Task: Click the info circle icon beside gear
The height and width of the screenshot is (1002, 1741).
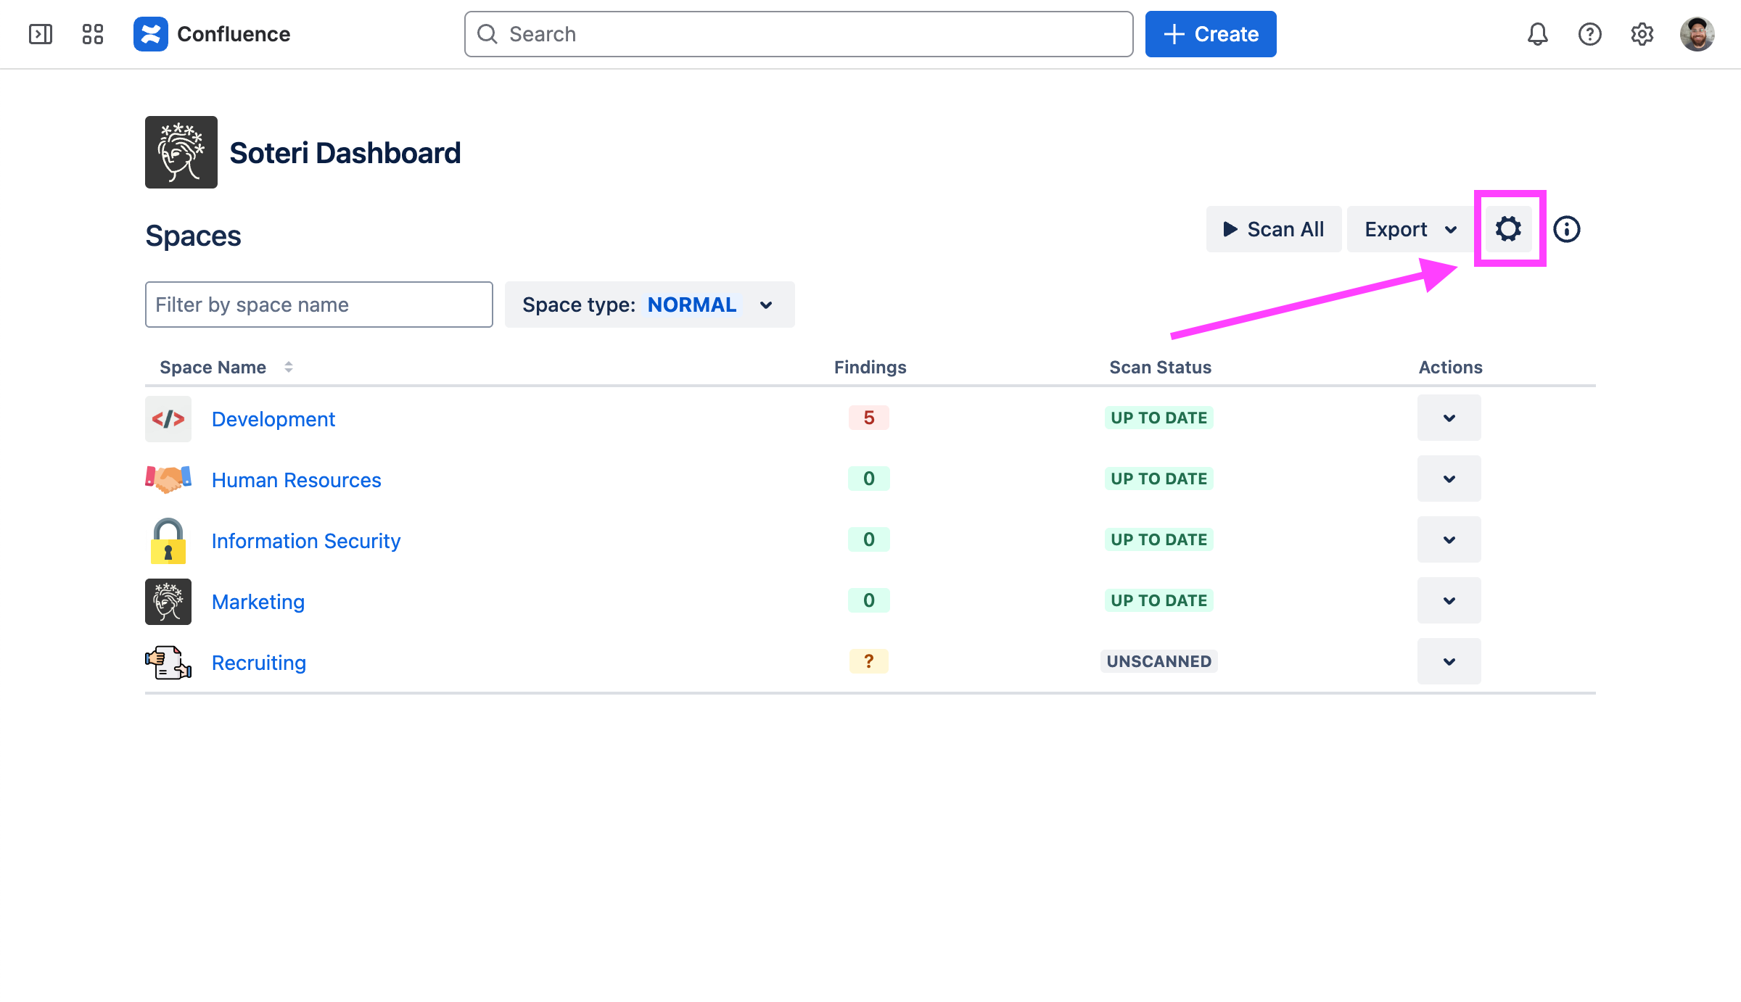Action: click(x=1566, y=229)
